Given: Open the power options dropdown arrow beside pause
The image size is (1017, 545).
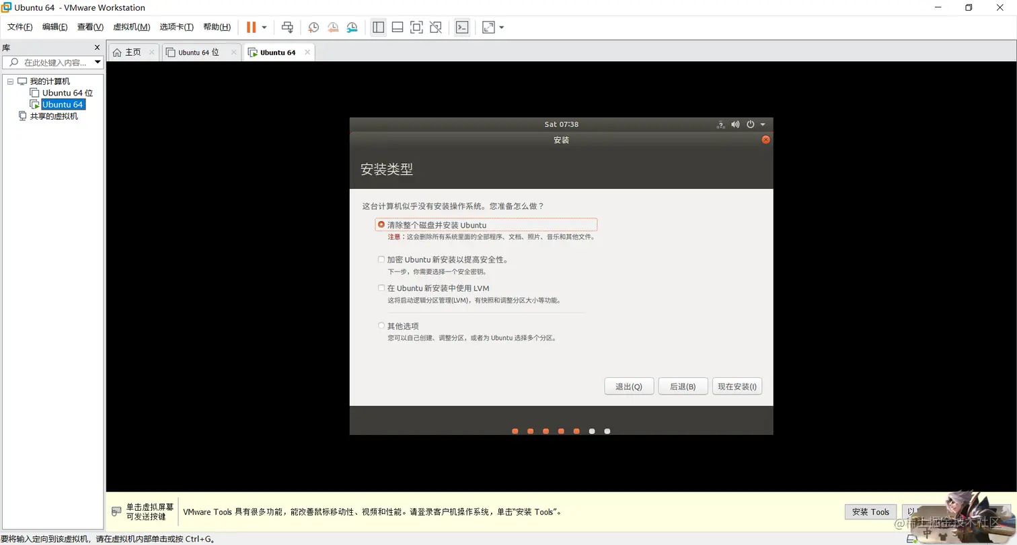Looking at the screenshot, I should 264,28.
